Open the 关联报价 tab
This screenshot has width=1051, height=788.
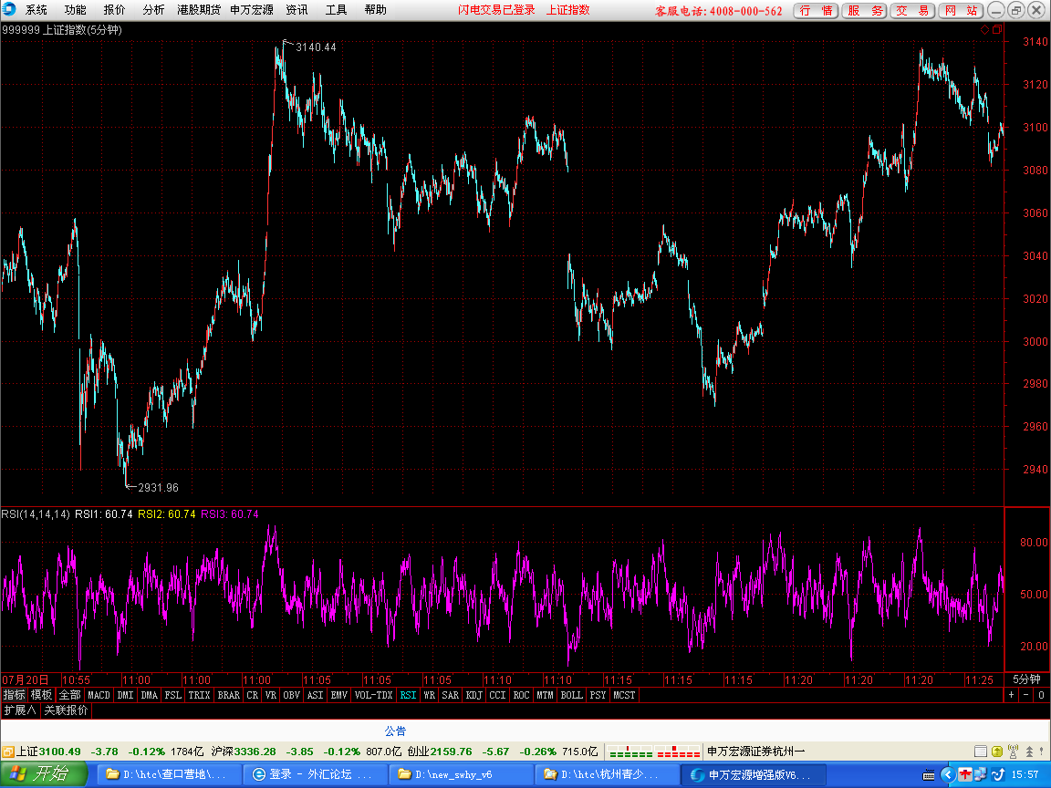click(x=66, y=710)
